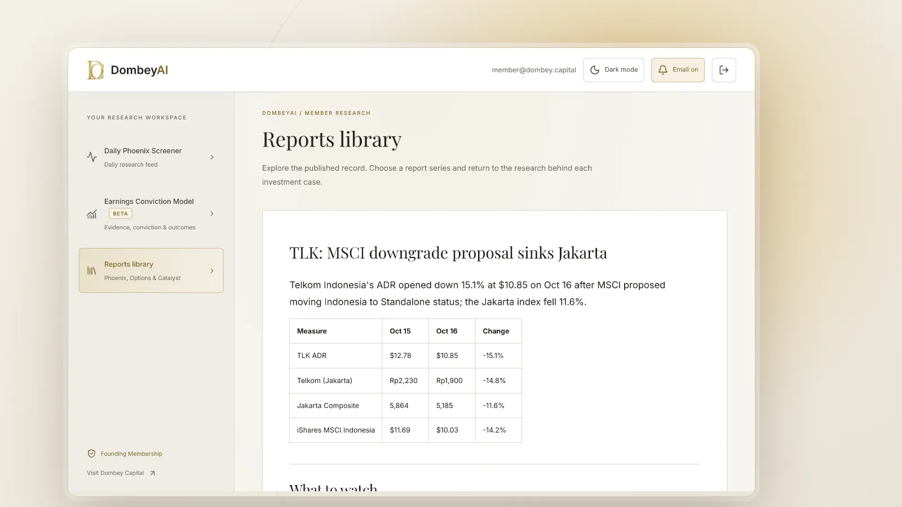Click the -15.1% change cell
The image size is (902, 507).
pos(493,355)
